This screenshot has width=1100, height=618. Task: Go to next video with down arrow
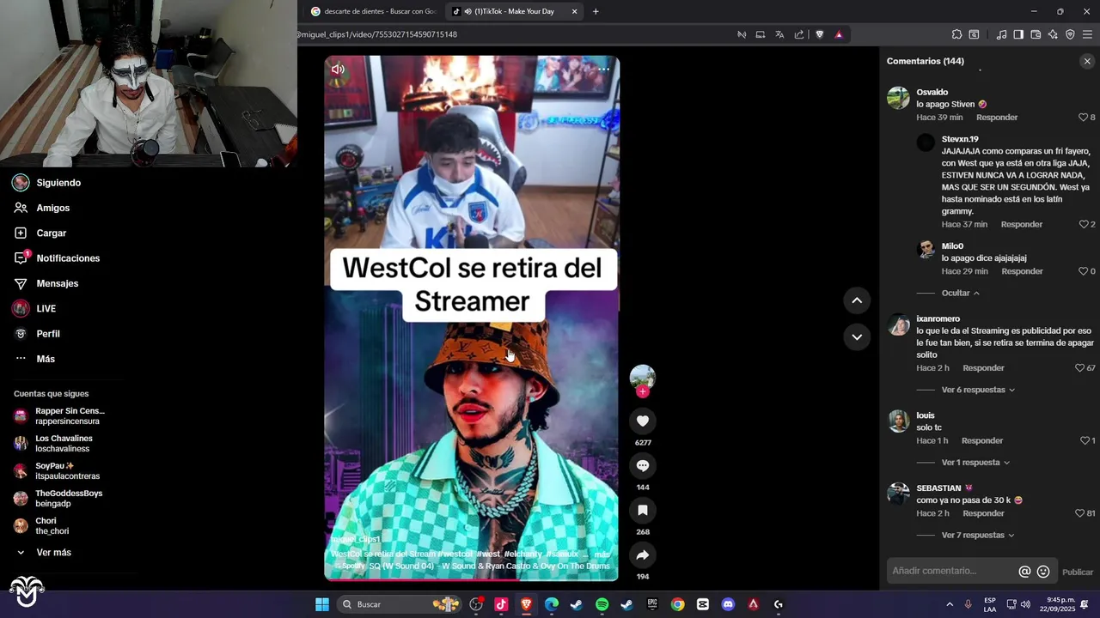click(x=857, y=336)
